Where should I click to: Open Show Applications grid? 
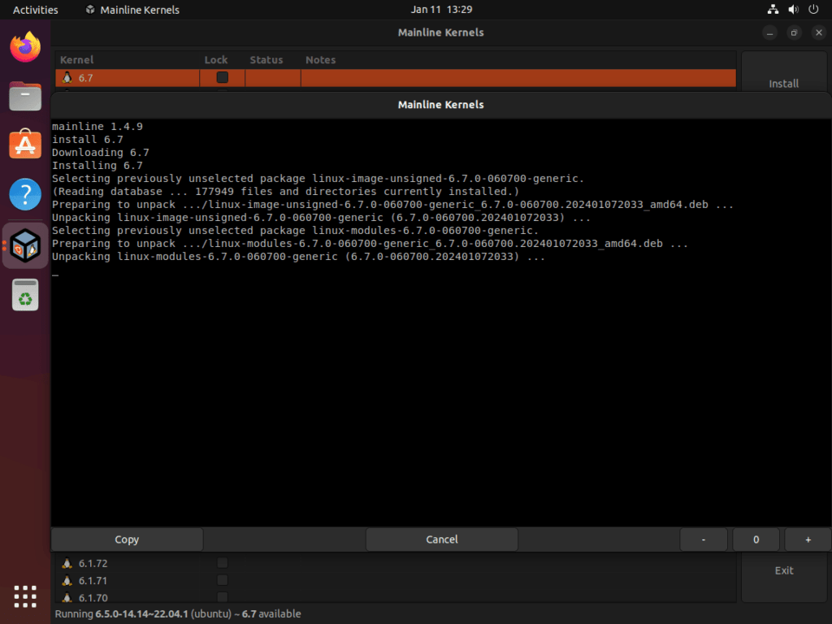click(24, 596)
